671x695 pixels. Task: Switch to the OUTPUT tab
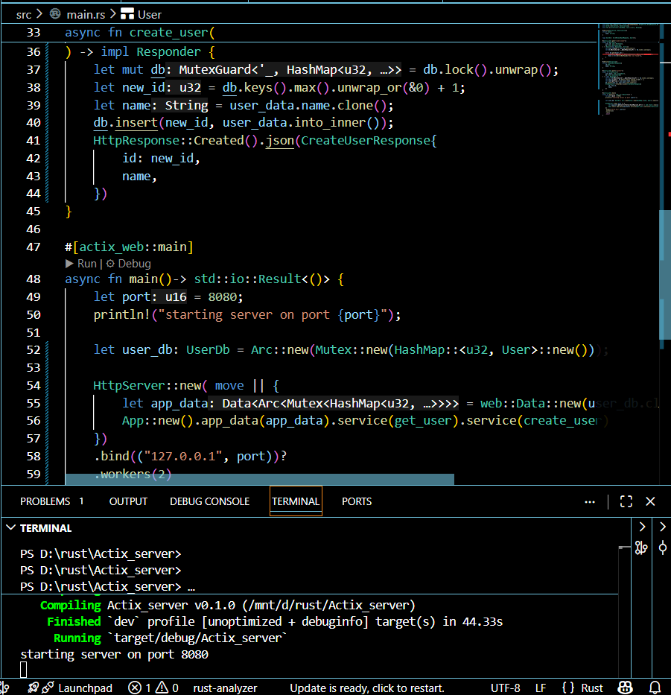(x=128, y=501)
